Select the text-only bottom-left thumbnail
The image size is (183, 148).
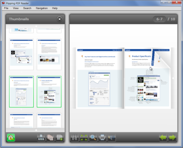tap(21, 120)
